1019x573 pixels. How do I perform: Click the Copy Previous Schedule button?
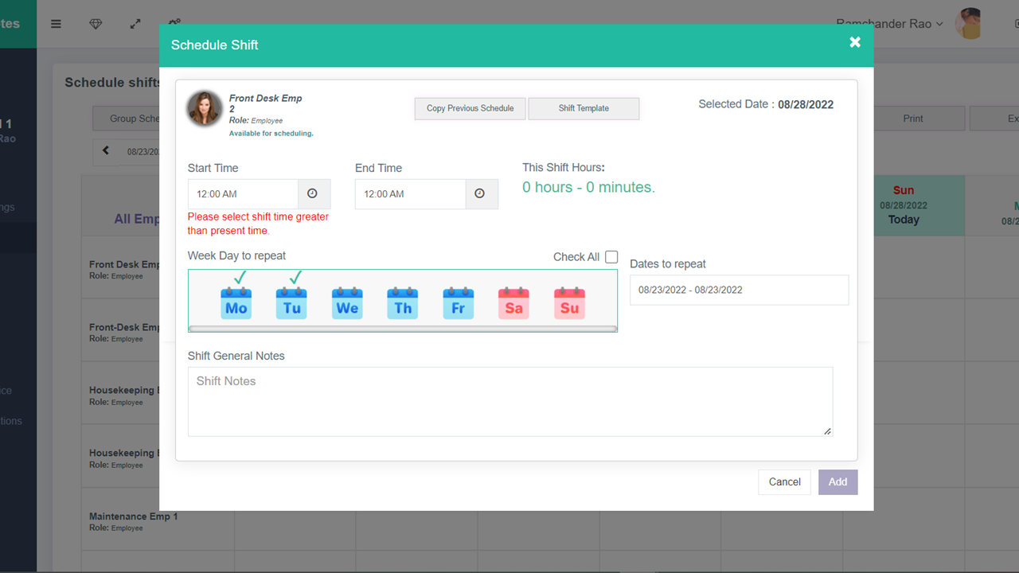point(470,108)
